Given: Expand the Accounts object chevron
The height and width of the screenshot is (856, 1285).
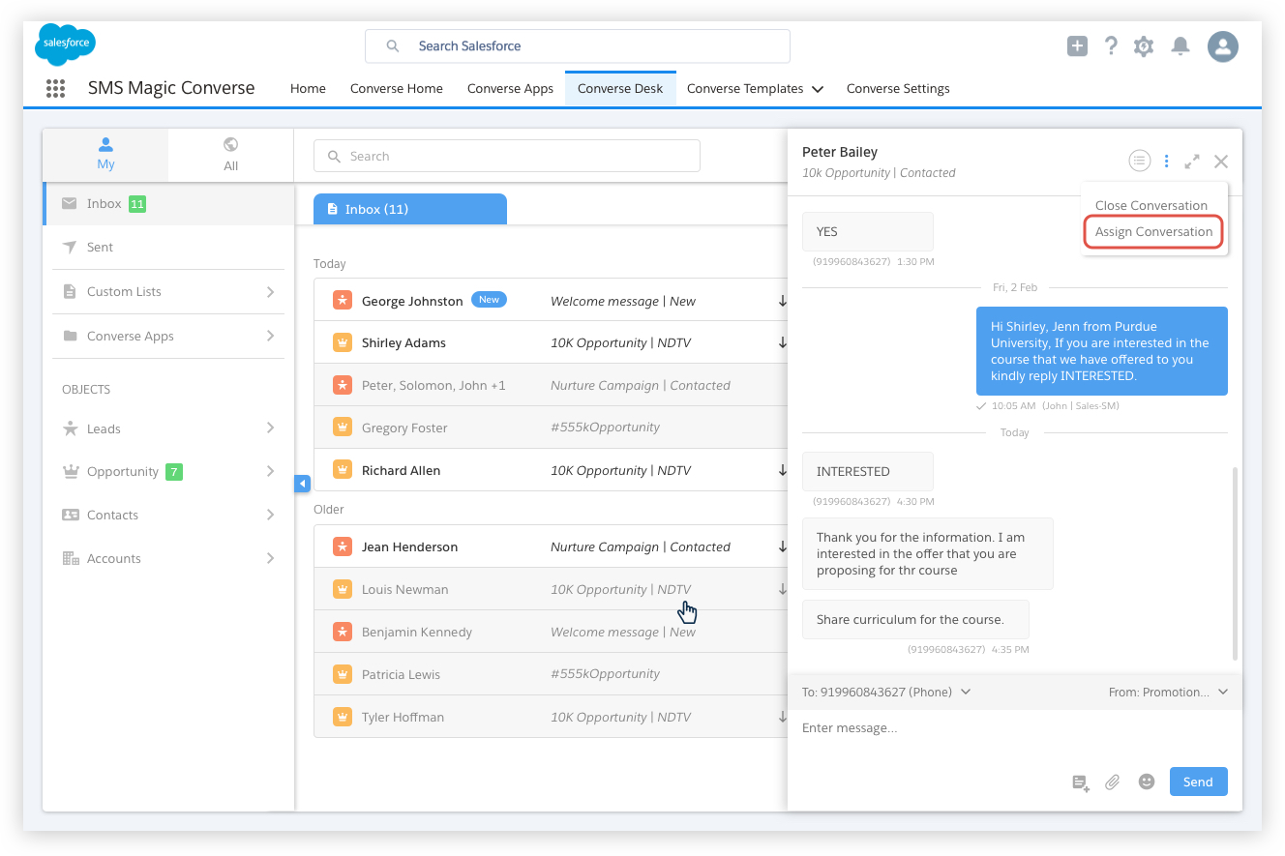Looking at the screenshot, I should [x=270, y=558].
